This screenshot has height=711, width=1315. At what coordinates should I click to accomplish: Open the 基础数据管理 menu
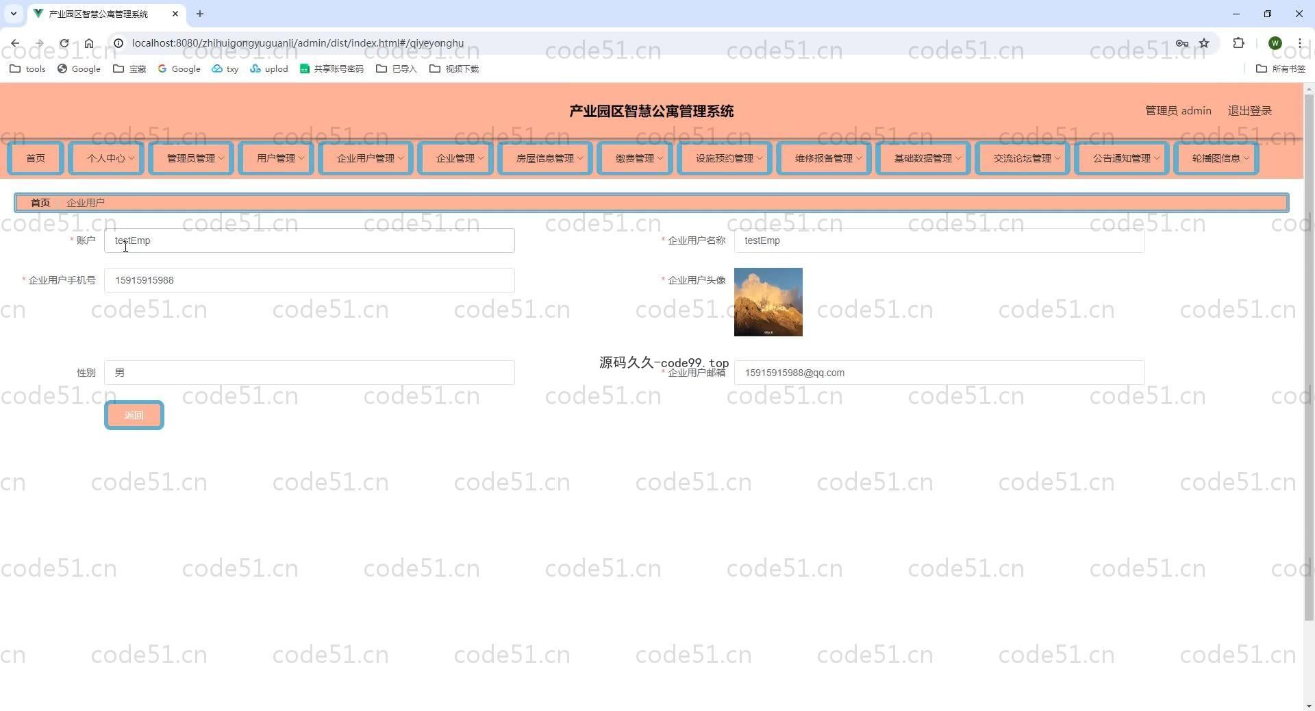coord(923,158)
